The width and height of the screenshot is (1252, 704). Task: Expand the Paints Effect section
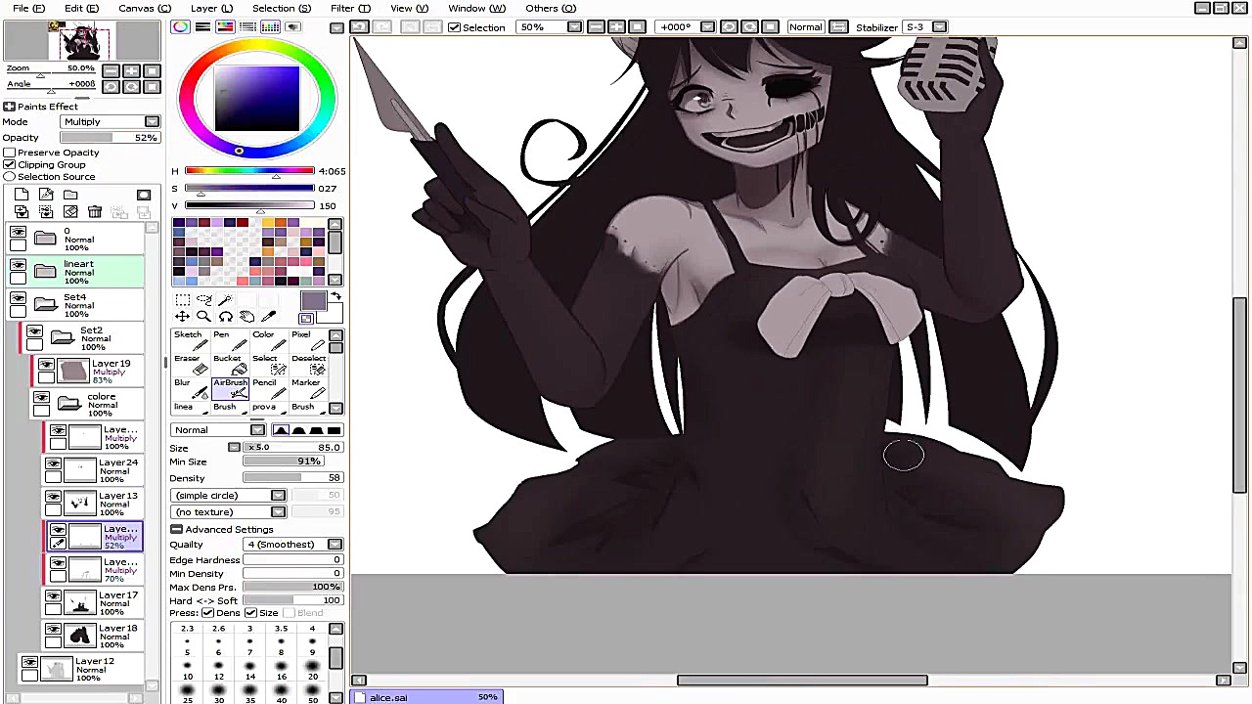tap(9, 107)
